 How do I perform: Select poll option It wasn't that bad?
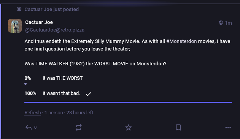coord(61,93)
